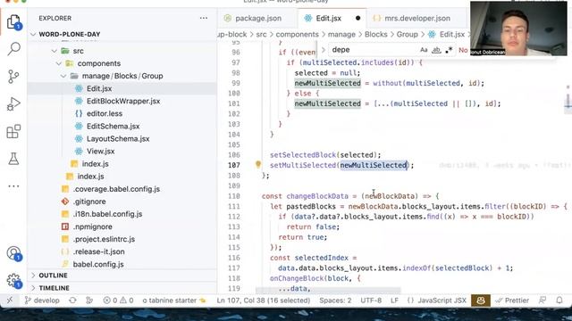
Task: Open EditSchema.jsx file
Action: tap(122, 127)
